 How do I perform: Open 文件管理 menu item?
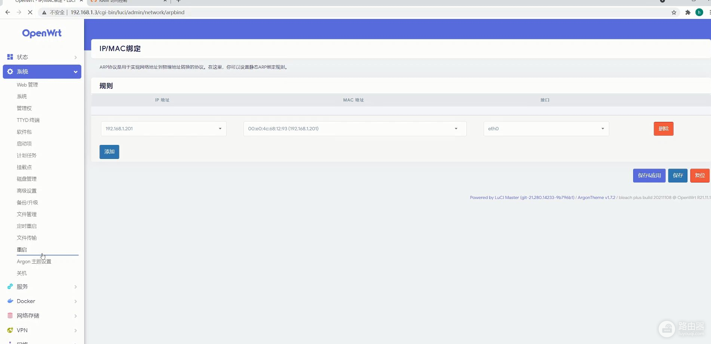pos(27,214)
